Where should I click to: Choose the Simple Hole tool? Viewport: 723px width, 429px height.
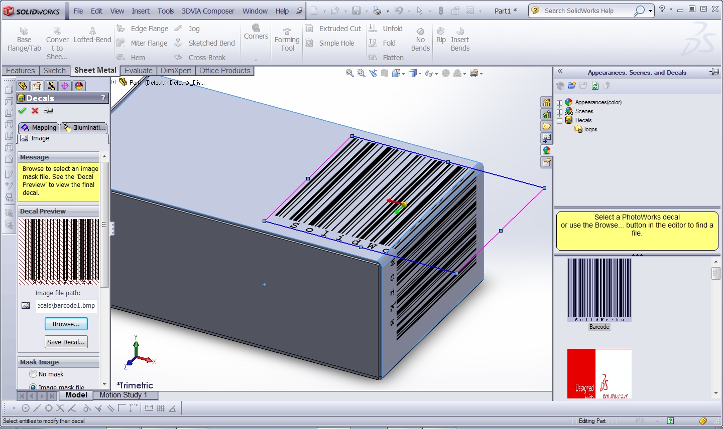pyautogui.click(x=330, y=43)
